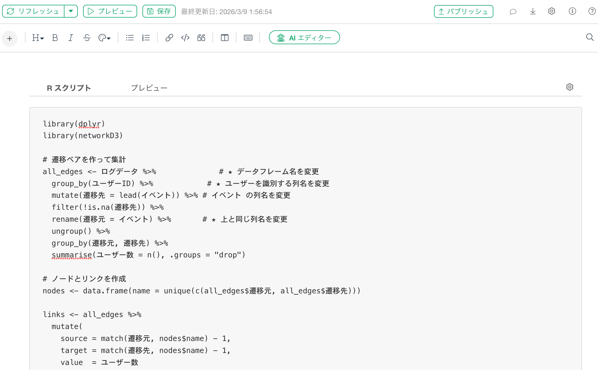The image size is (598, 370).
Task: Apply strikethrough formatting
Action: [87, 38]
